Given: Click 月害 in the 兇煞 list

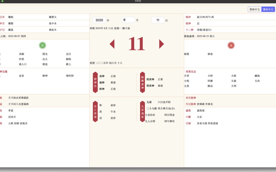Looking at the screenshot, I should click(187, 76).
